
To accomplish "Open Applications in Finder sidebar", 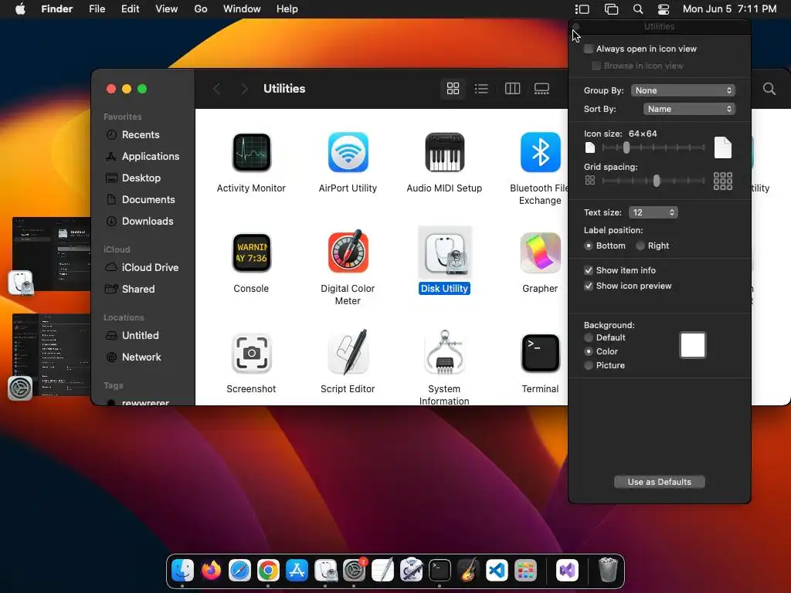I will pos(142,156).
